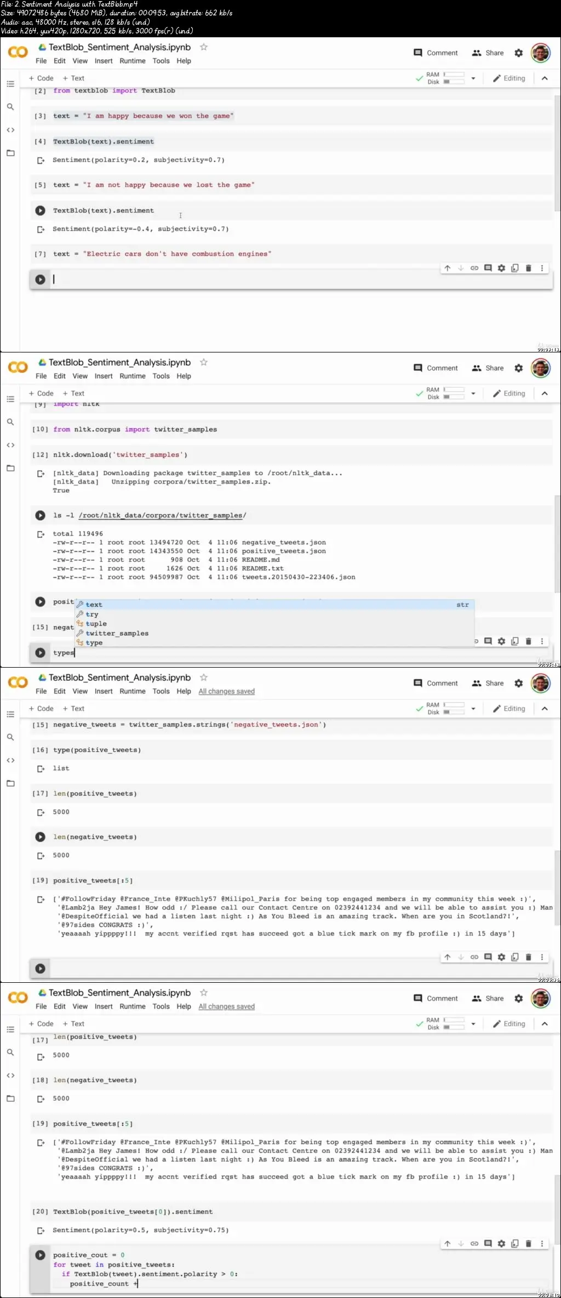Run the len(negative_tweets) cell with play button
Image resolution: width=561 pixels, height=1298 pixels.
pyautogui.click(x=40, y=837)
